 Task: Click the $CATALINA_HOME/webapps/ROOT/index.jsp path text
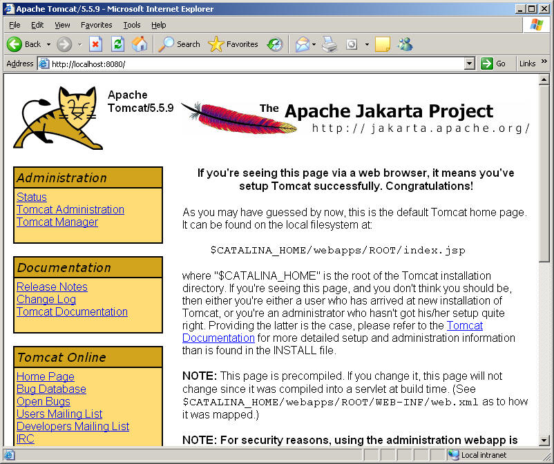(338, 251)
